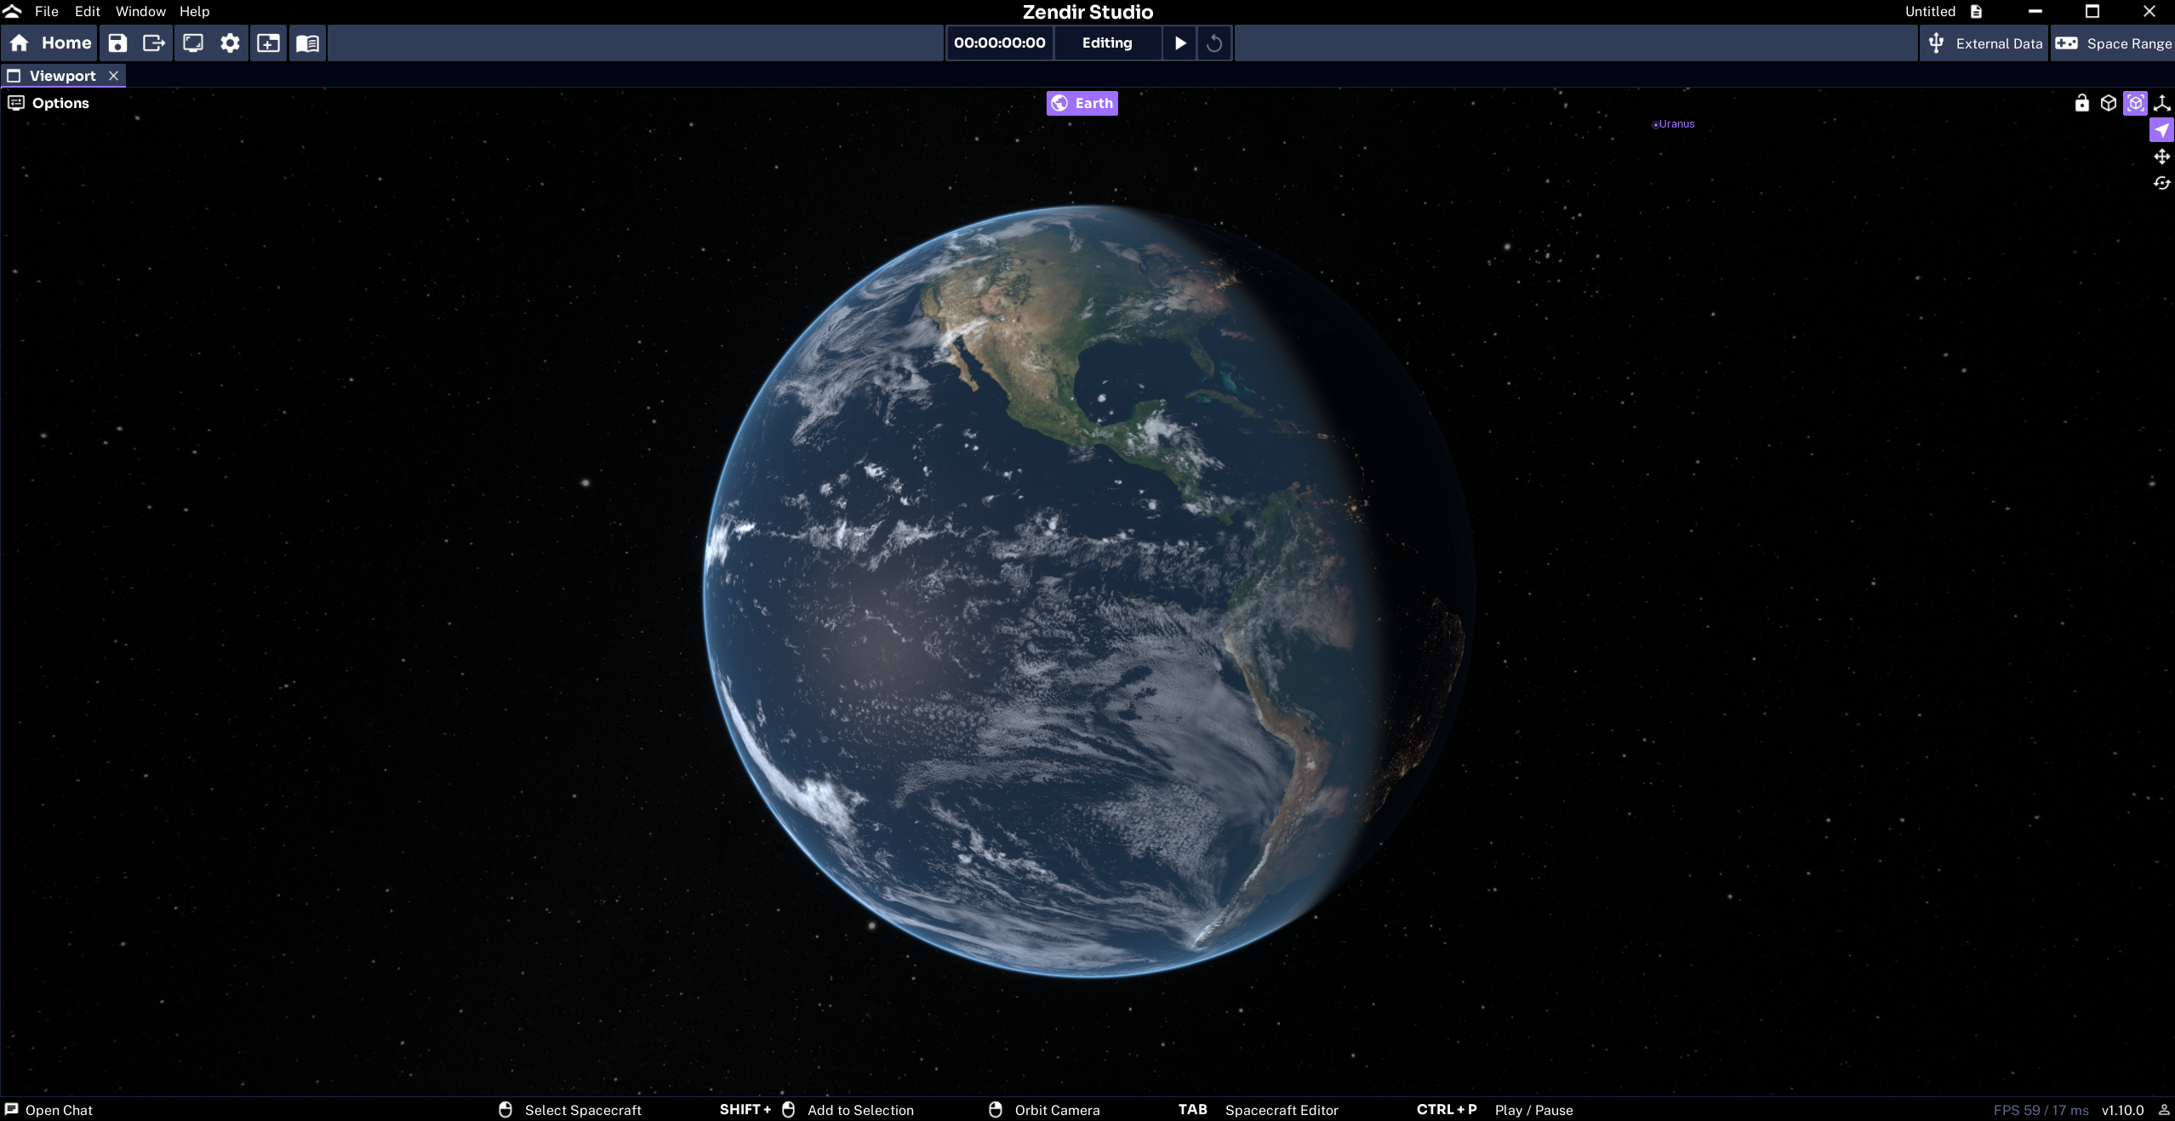
Task: Select the four-arrow move tool
Action: pyautogui.click(x=2161, y=156)
